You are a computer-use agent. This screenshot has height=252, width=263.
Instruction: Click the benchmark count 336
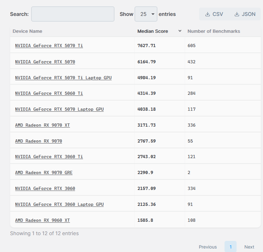tap(191, 125)
